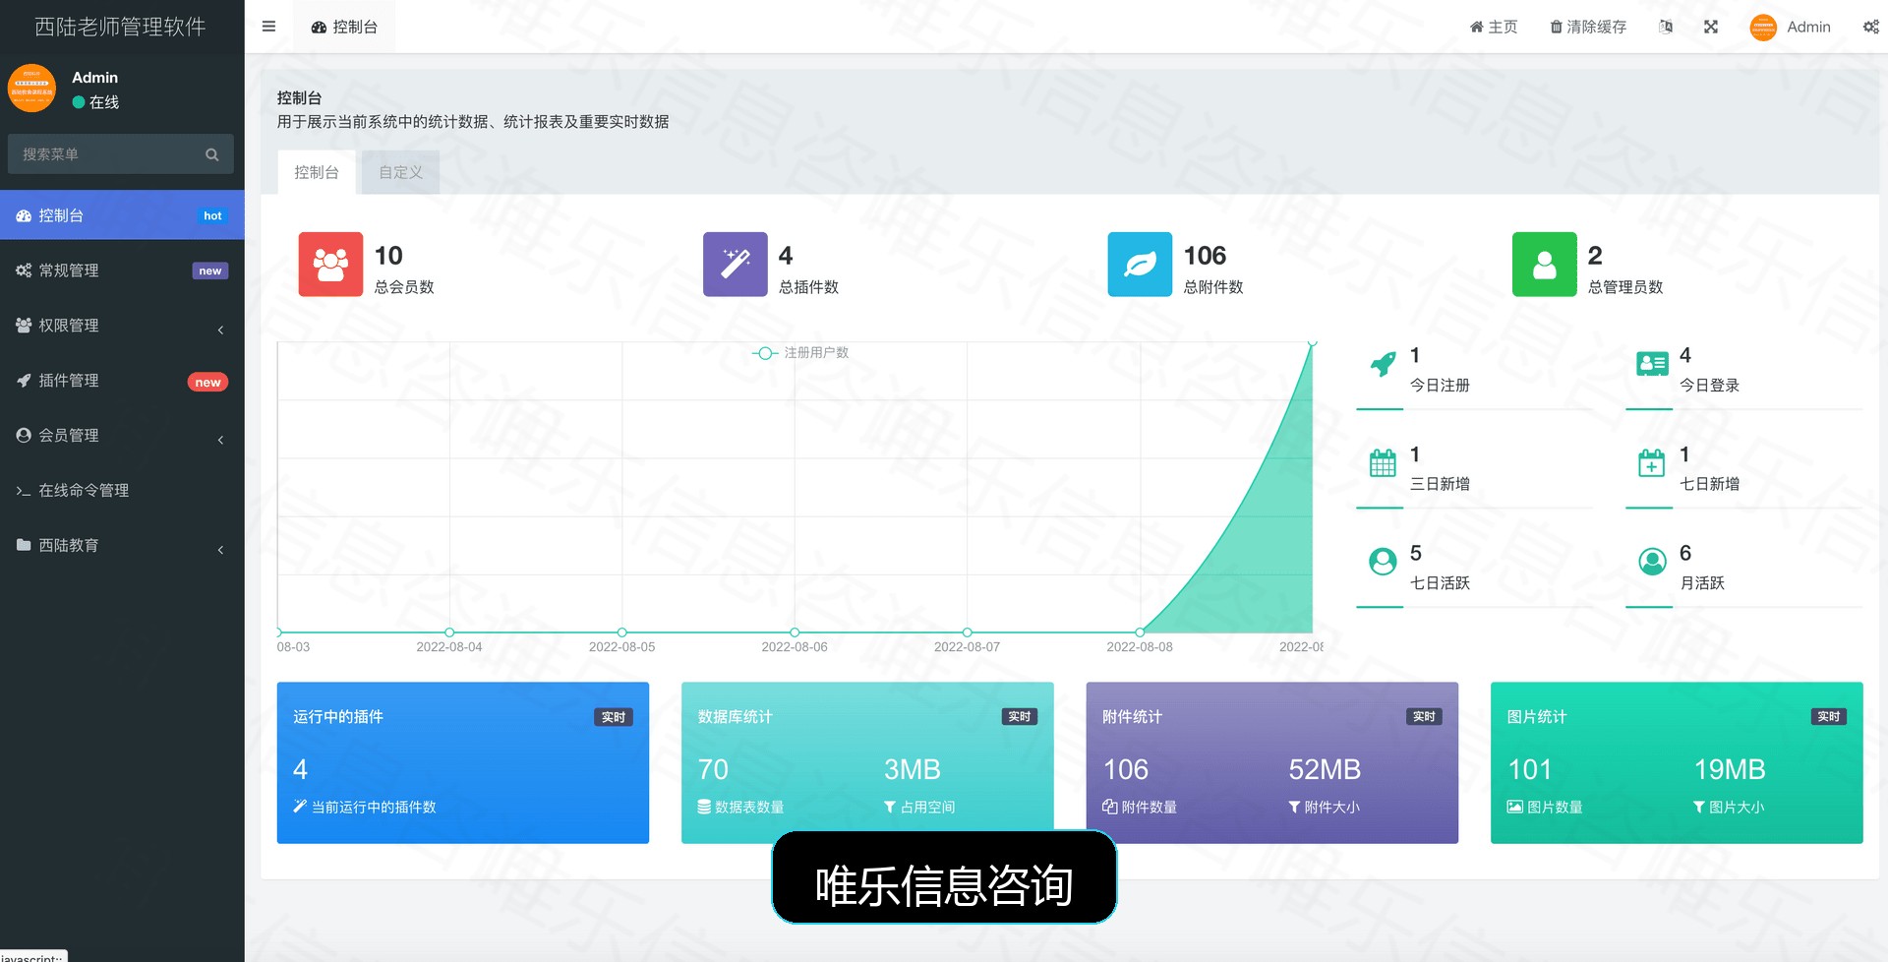Switch to the 自定义 tab
1888x962 pixels.
coord(400,172)
